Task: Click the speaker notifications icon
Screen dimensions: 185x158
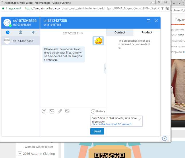Action: pyautogui.click(x=34, y=32)
